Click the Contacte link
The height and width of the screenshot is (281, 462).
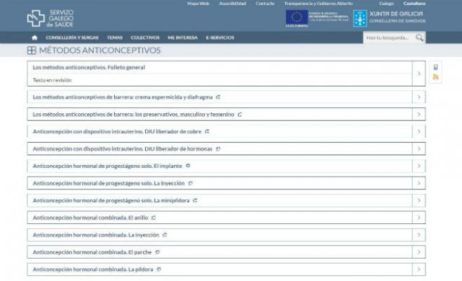point(265,4)
